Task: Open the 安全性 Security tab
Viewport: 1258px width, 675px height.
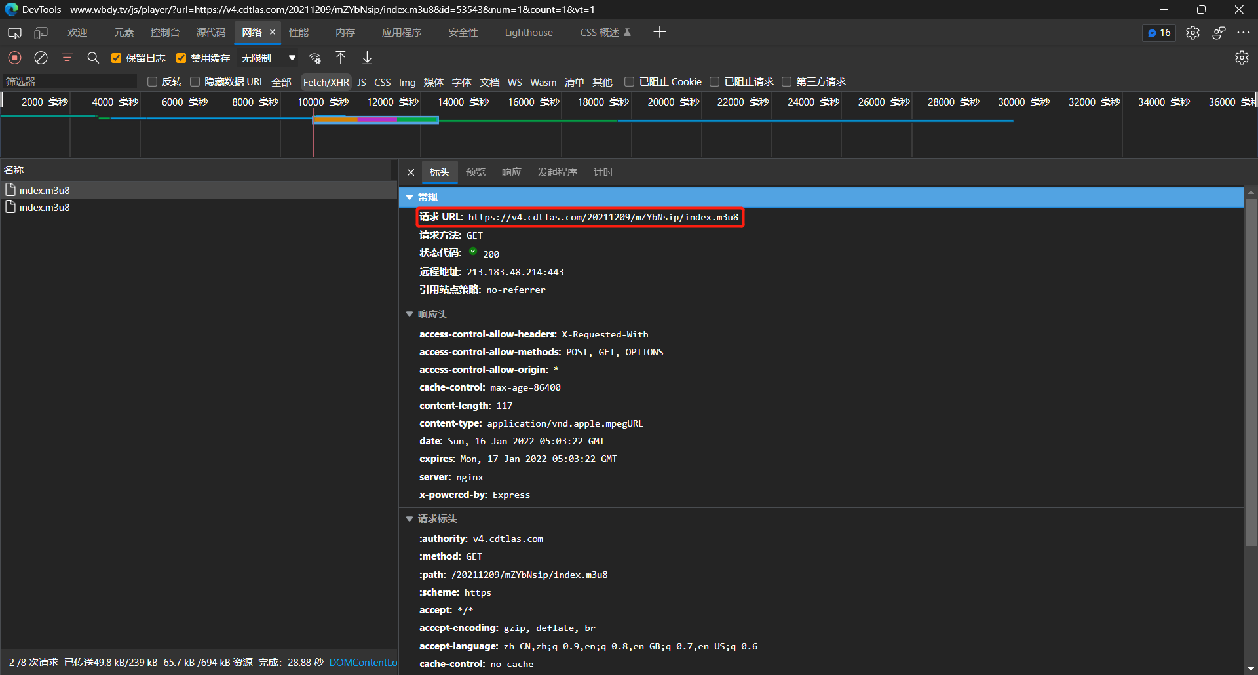Action: tap(463, 33)
